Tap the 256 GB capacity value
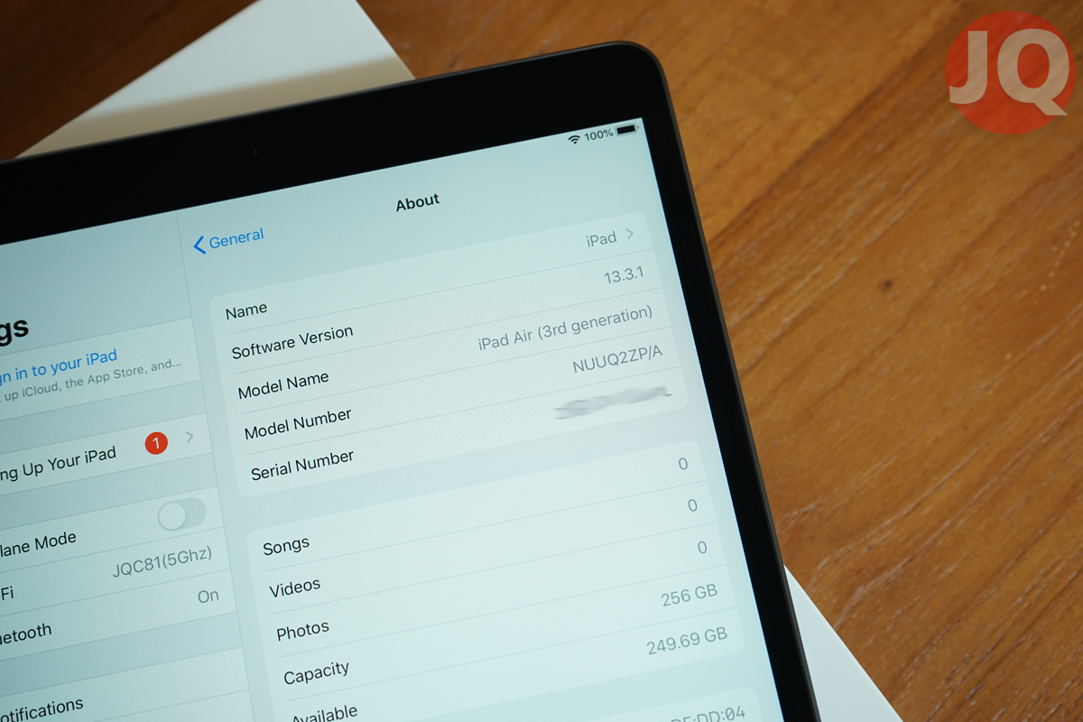Image resolution: width=1083 pixels, height=722 pixels. (689, 594)
